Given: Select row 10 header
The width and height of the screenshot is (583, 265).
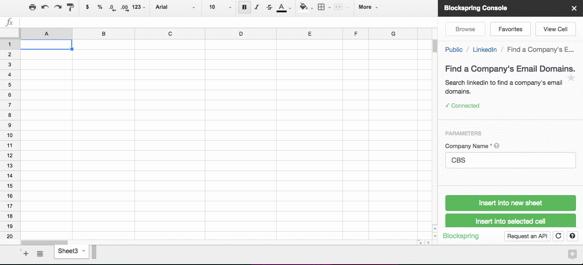Looking at the screenshot, I should (x=10, y=135).
